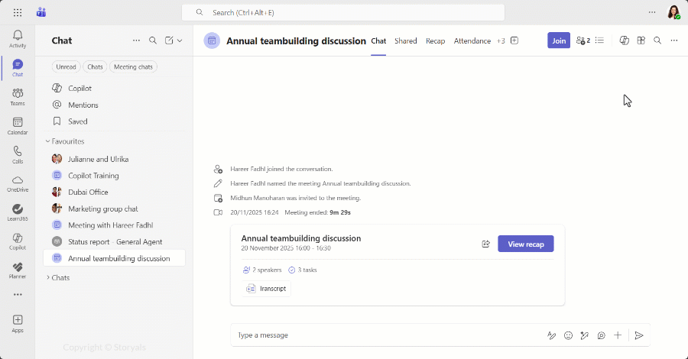This screenshot has width=688, height=359.
Task: Click the send message arrow icon
Action: [639, 335]
